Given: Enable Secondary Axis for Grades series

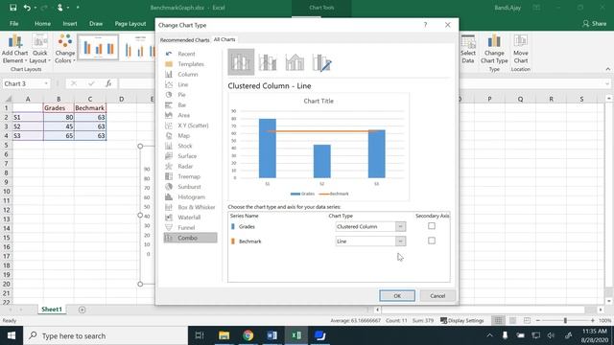Looking at the screenshot, I should pos(432,226).
